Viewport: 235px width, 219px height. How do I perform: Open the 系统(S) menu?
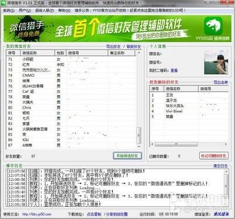point(9,11)
